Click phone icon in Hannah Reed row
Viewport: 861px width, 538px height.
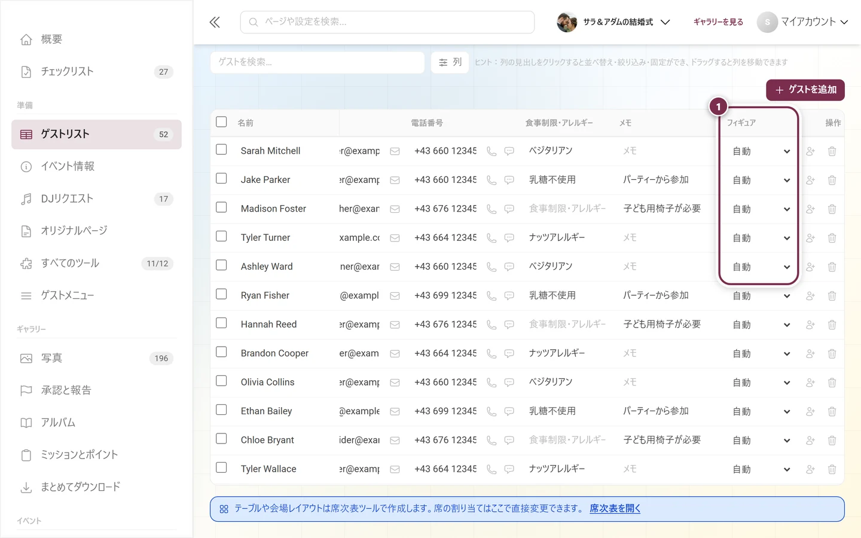pos(491,325)
